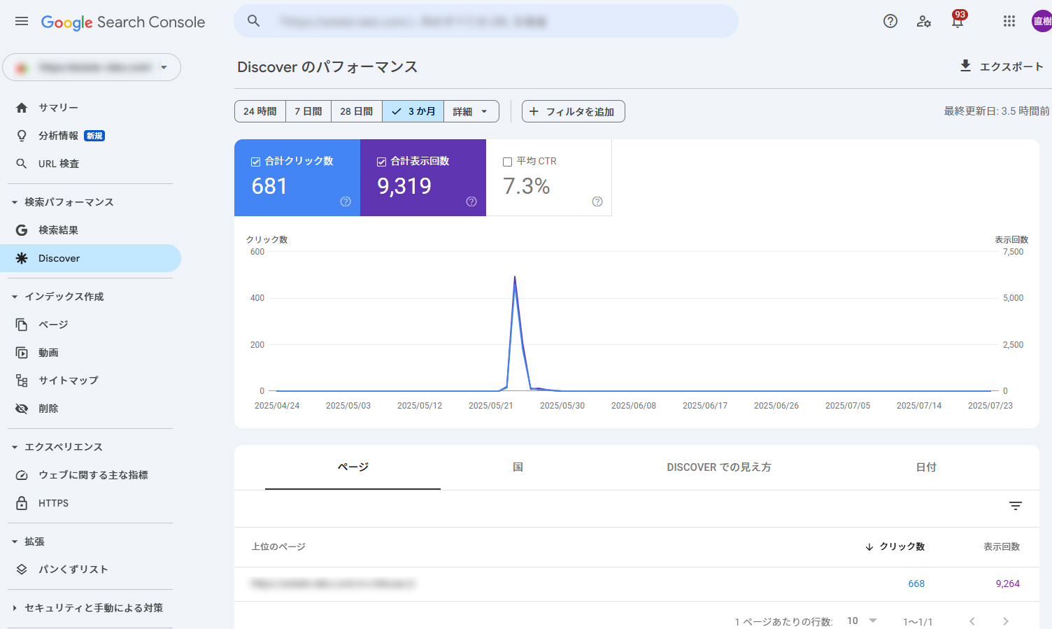
Task: Toggle the 合計表示回数 checkbox
Action: pyautogui.click(x=382, y=162)
